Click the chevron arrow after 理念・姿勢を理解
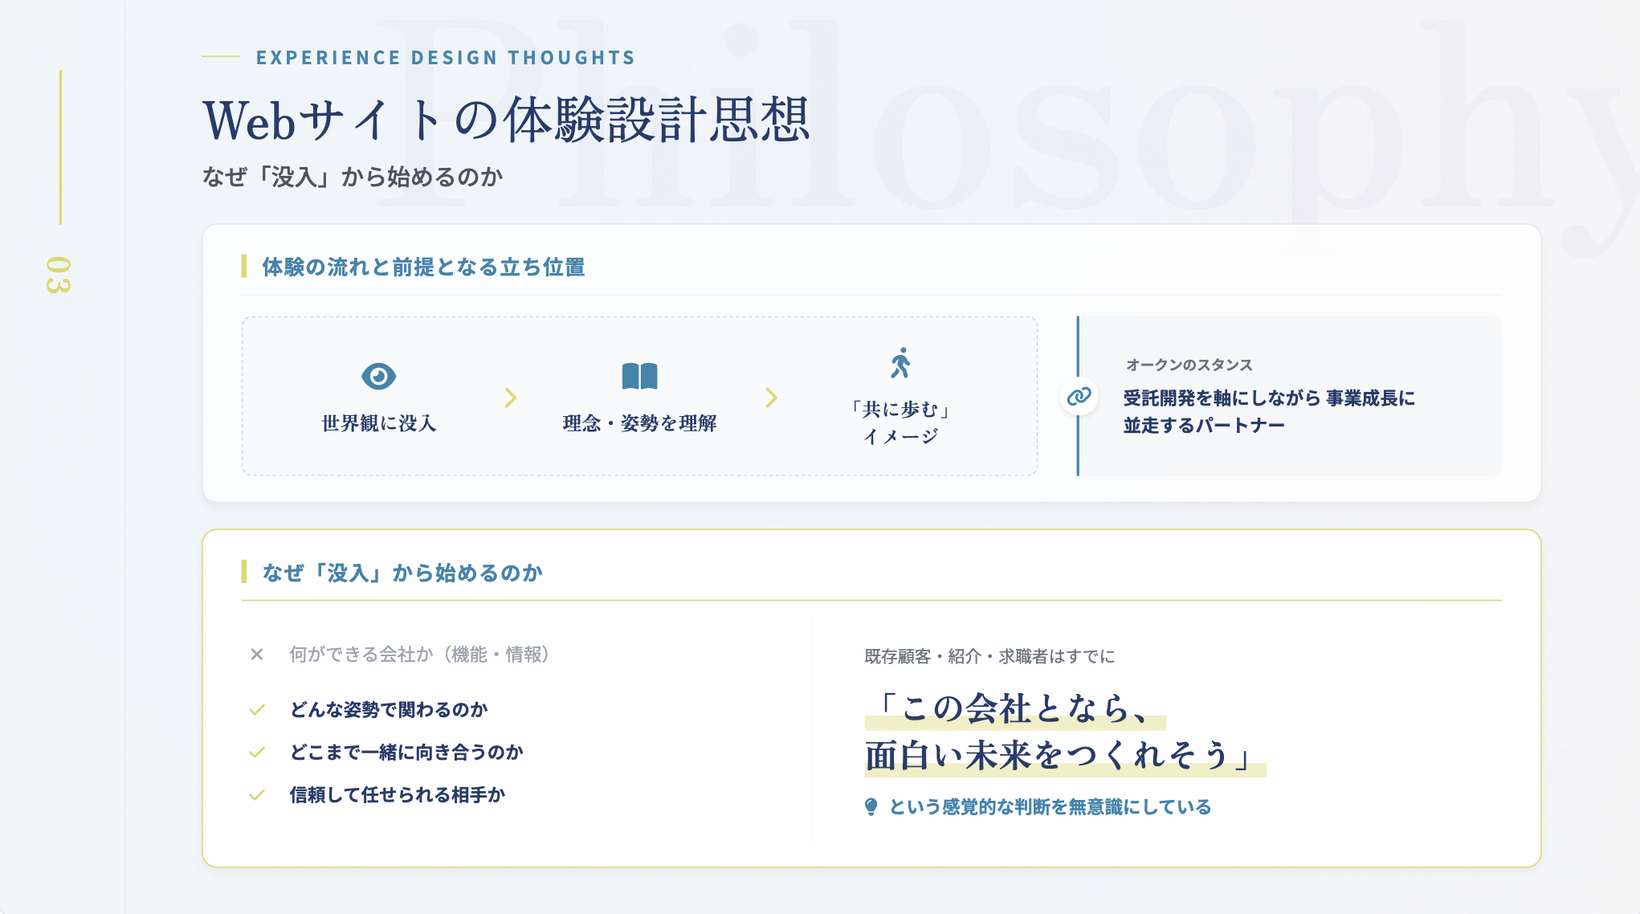Screen dimensions: 1640x914 pos(771,398)
